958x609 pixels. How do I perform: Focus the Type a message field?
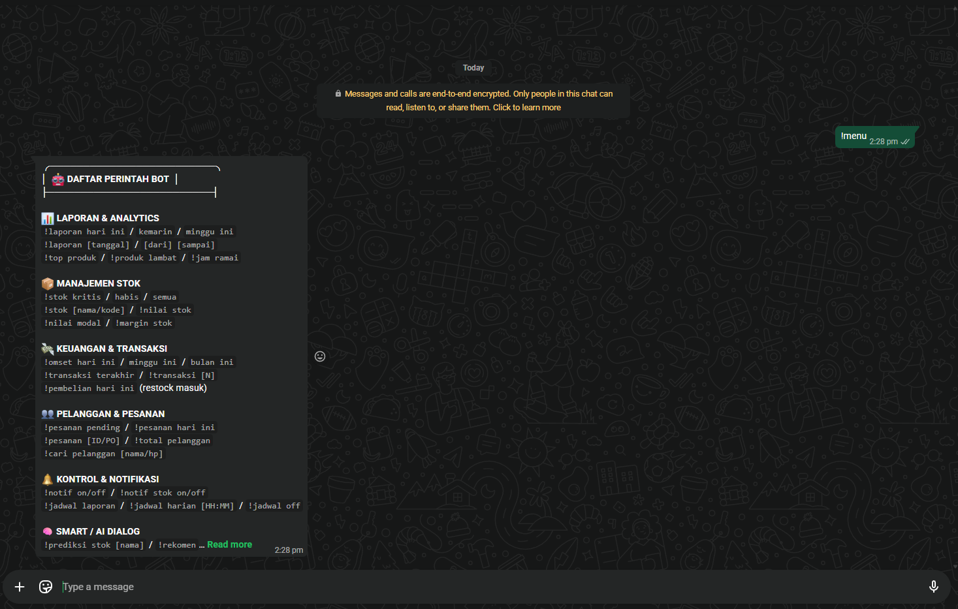(x=490, y=587)
